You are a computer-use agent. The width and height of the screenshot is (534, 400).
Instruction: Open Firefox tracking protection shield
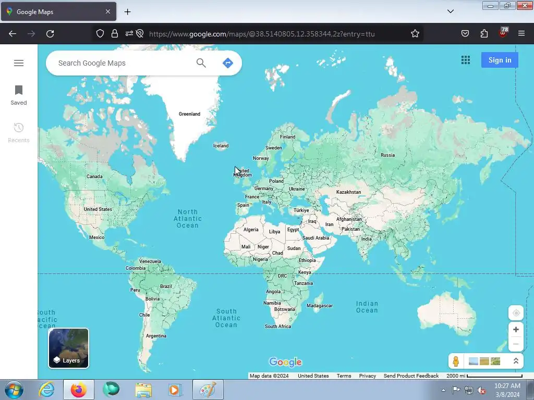coord(100,34)
